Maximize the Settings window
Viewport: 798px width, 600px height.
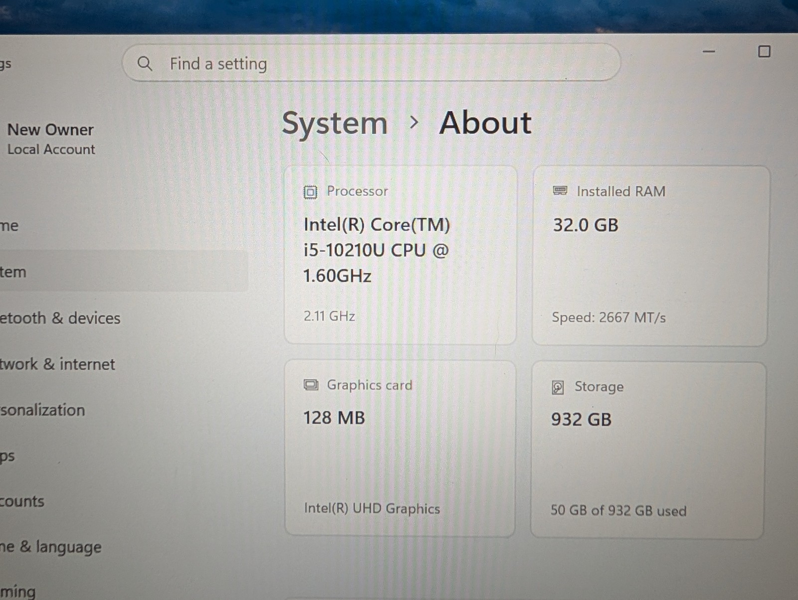[x=764, y=51]
